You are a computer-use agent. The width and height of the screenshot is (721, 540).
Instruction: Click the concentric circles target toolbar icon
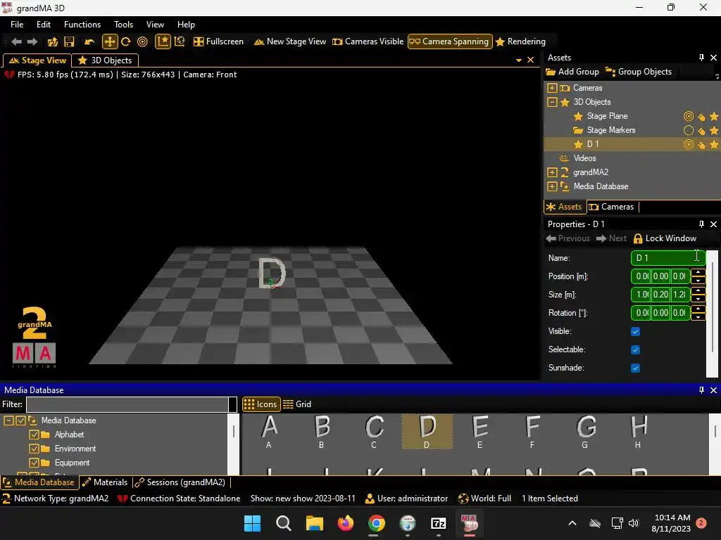(142, 41)
